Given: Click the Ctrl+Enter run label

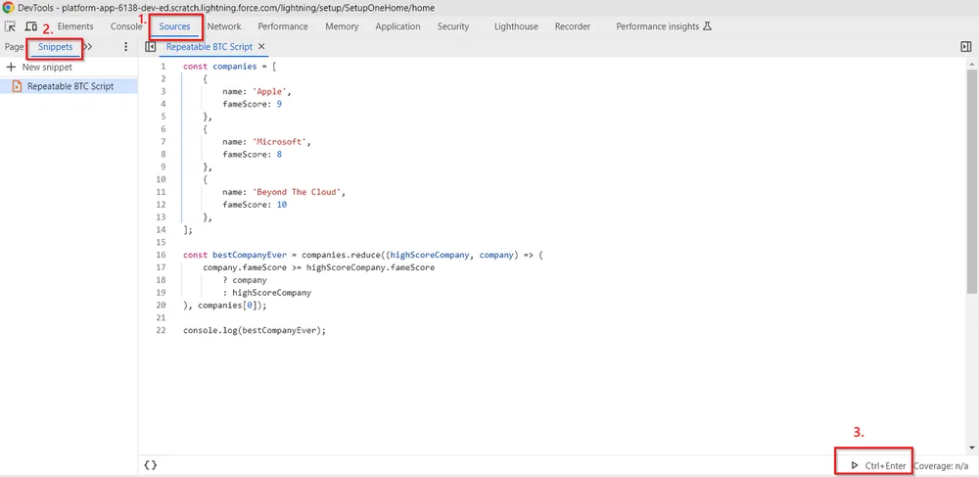Looking at the screenshot, I should coord(885,466).
